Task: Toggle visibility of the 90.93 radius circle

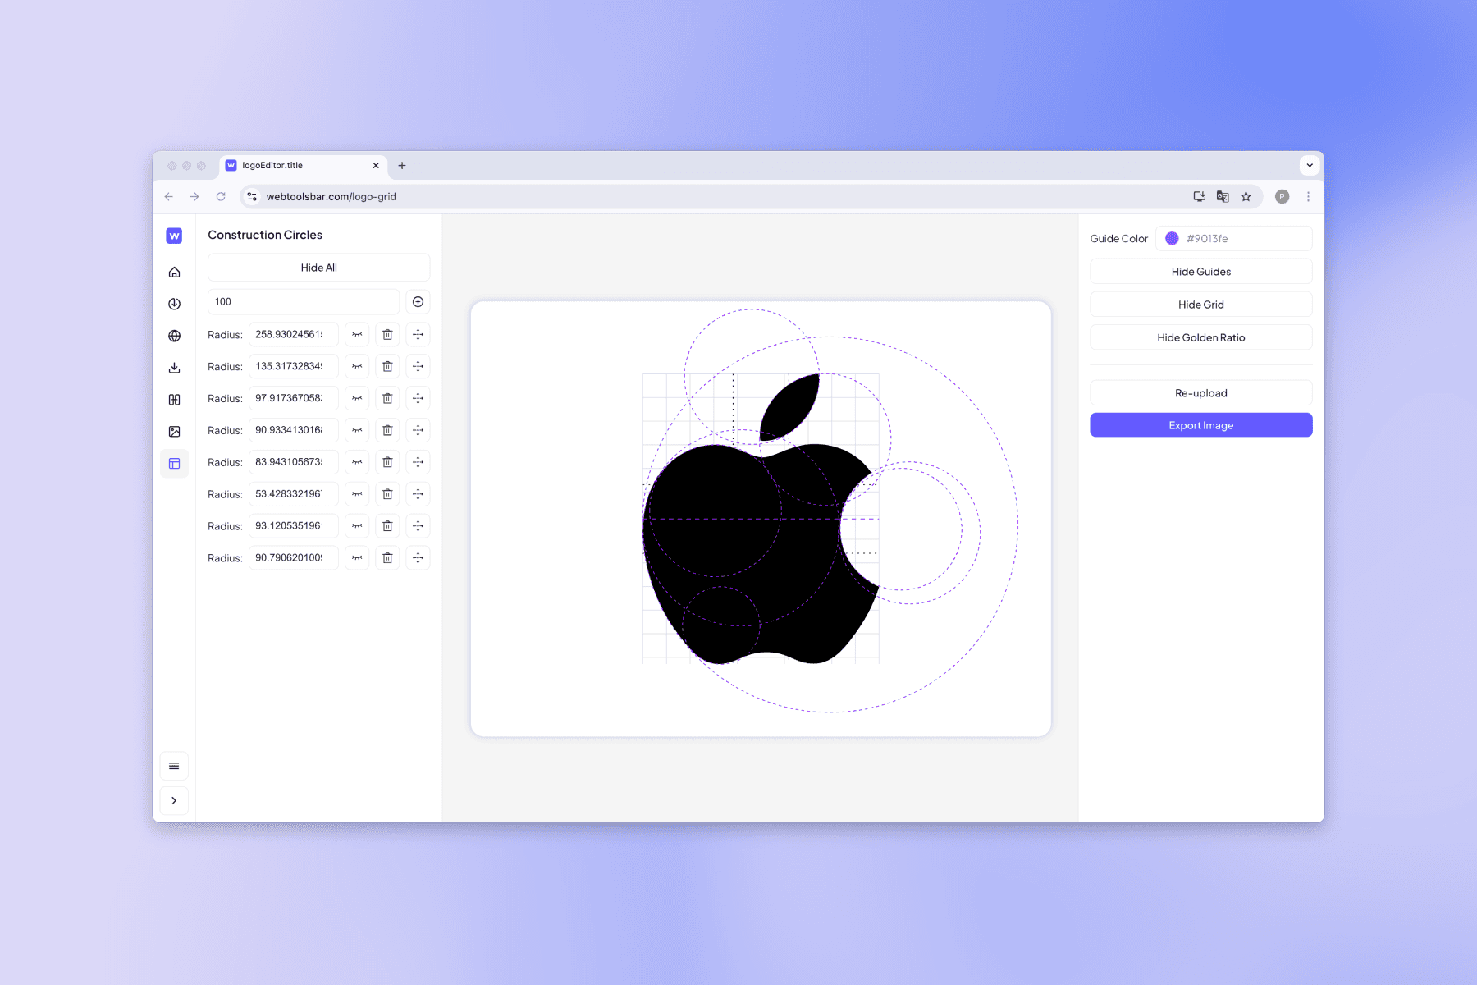Action: pos(357,430)
